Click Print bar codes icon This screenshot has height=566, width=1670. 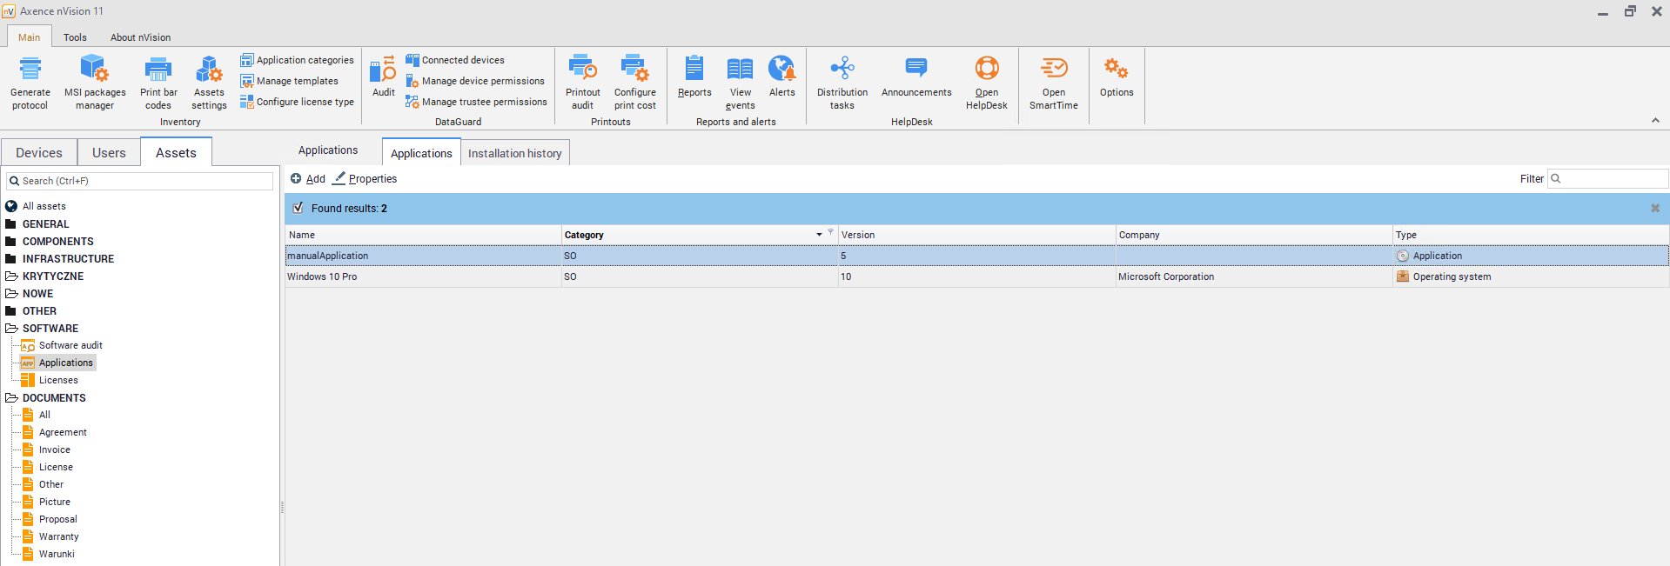tap(158, 70)
